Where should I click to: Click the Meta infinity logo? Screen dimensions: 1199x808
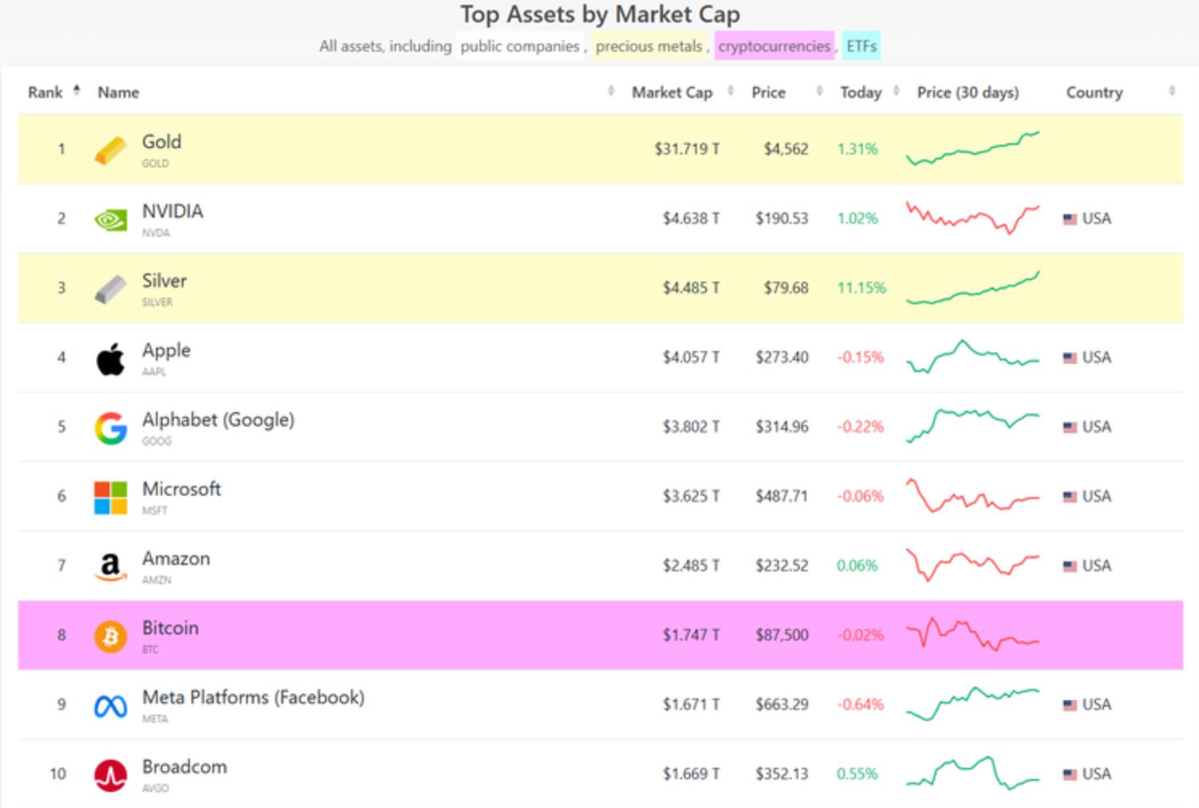112,705
